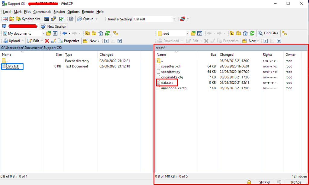This screenshot has width=309, height=185.
Task: Click the remote panel filter icon
Action: pos(200,33)
